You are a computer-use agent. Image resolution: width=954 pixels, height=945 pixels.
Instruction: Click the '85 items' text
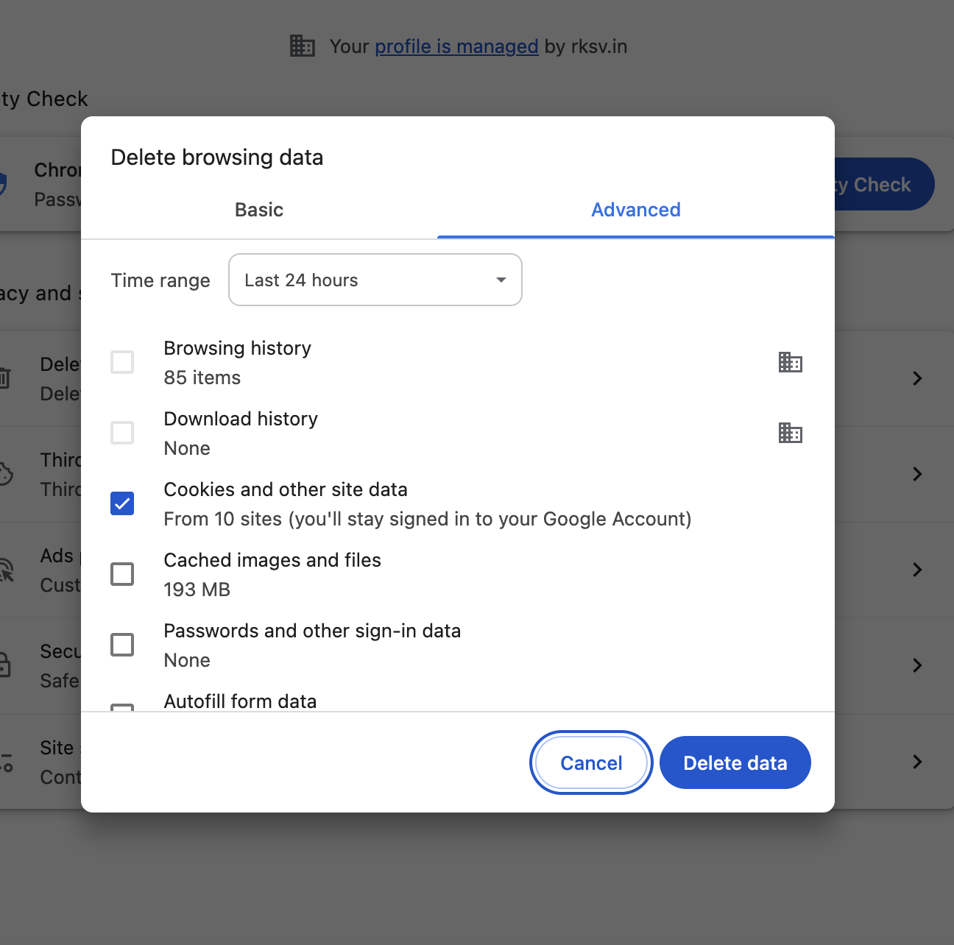(202, 378)
